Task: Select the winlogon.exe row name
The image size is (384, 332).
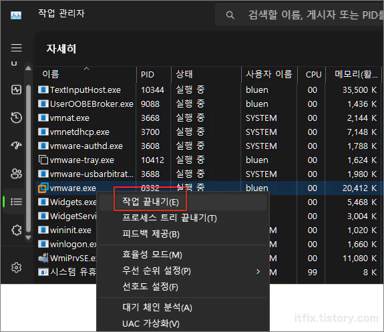Action: 73,244
